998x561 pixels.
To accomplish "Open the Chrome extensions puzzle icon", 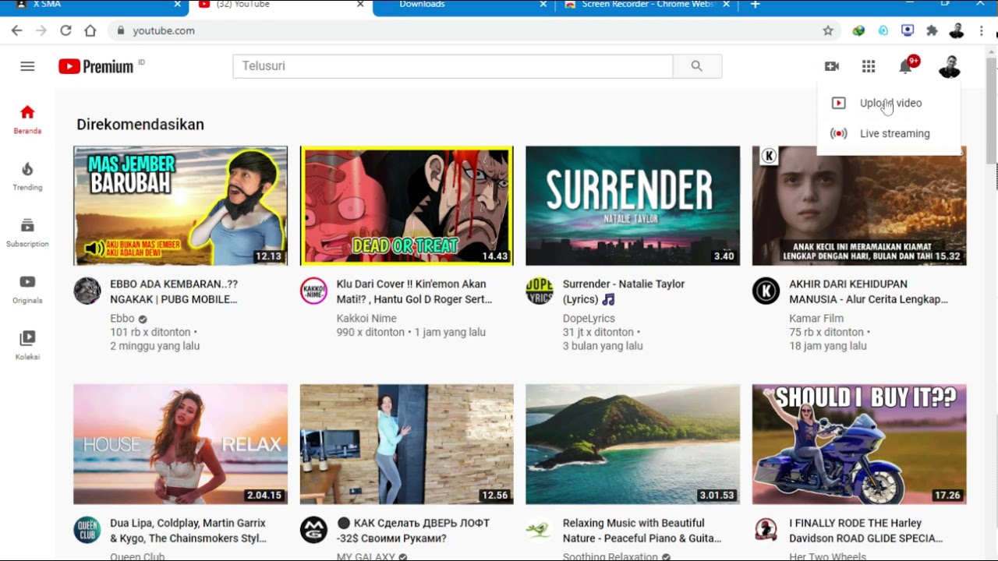I will coord(932,30).
